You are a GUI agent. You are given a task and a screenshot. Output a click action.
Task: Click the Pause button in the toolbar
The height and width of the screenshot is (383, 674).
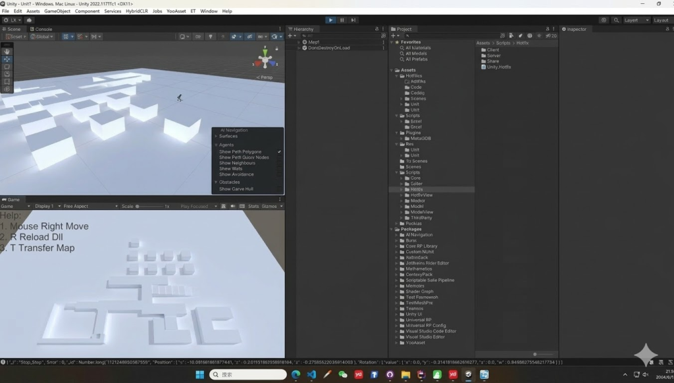[342, 20]
